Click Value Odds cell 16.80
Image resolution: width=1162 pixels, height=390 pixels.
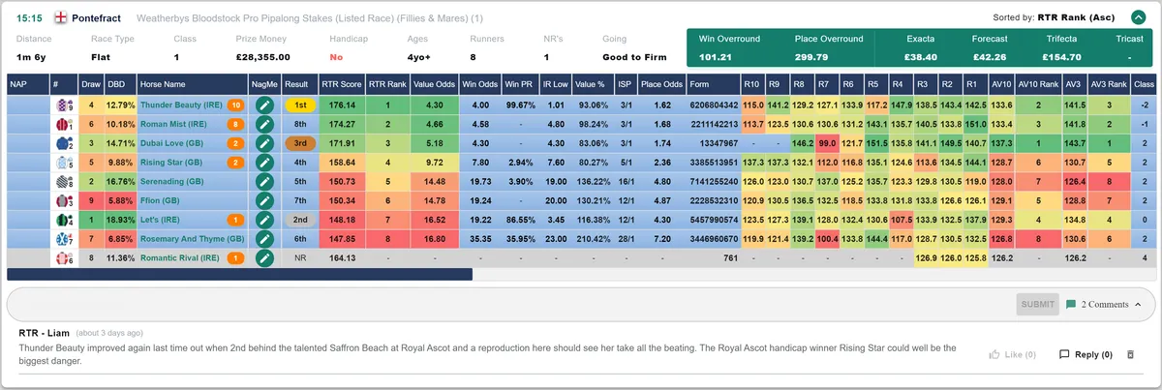point(434,240)
